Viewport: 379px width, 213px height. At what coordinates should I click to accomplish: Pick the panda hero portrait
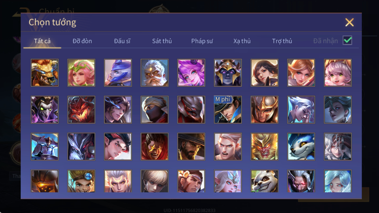(265, 181)
